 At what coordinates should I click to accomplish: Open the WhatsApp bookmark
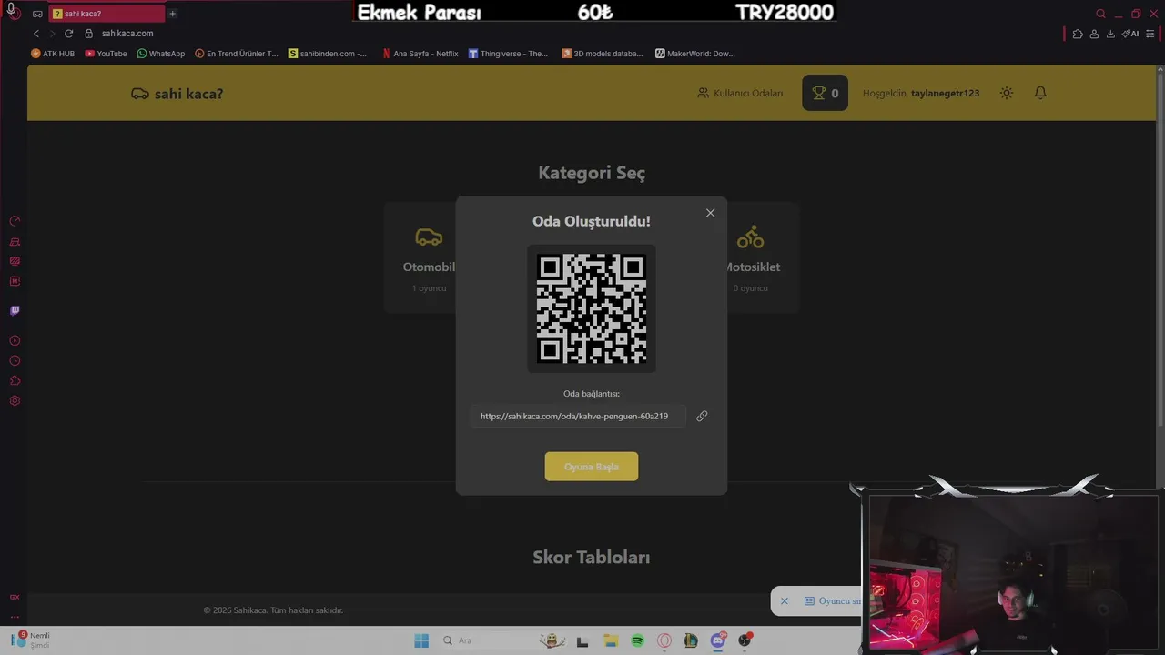point(160,54)
